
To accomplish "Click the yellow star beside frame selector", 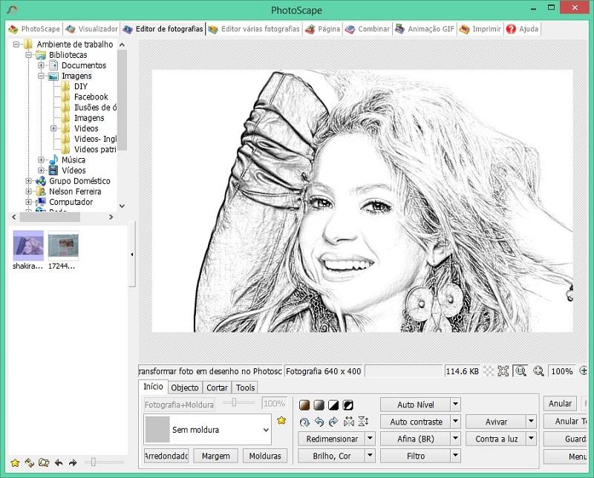I will [281, 421].
